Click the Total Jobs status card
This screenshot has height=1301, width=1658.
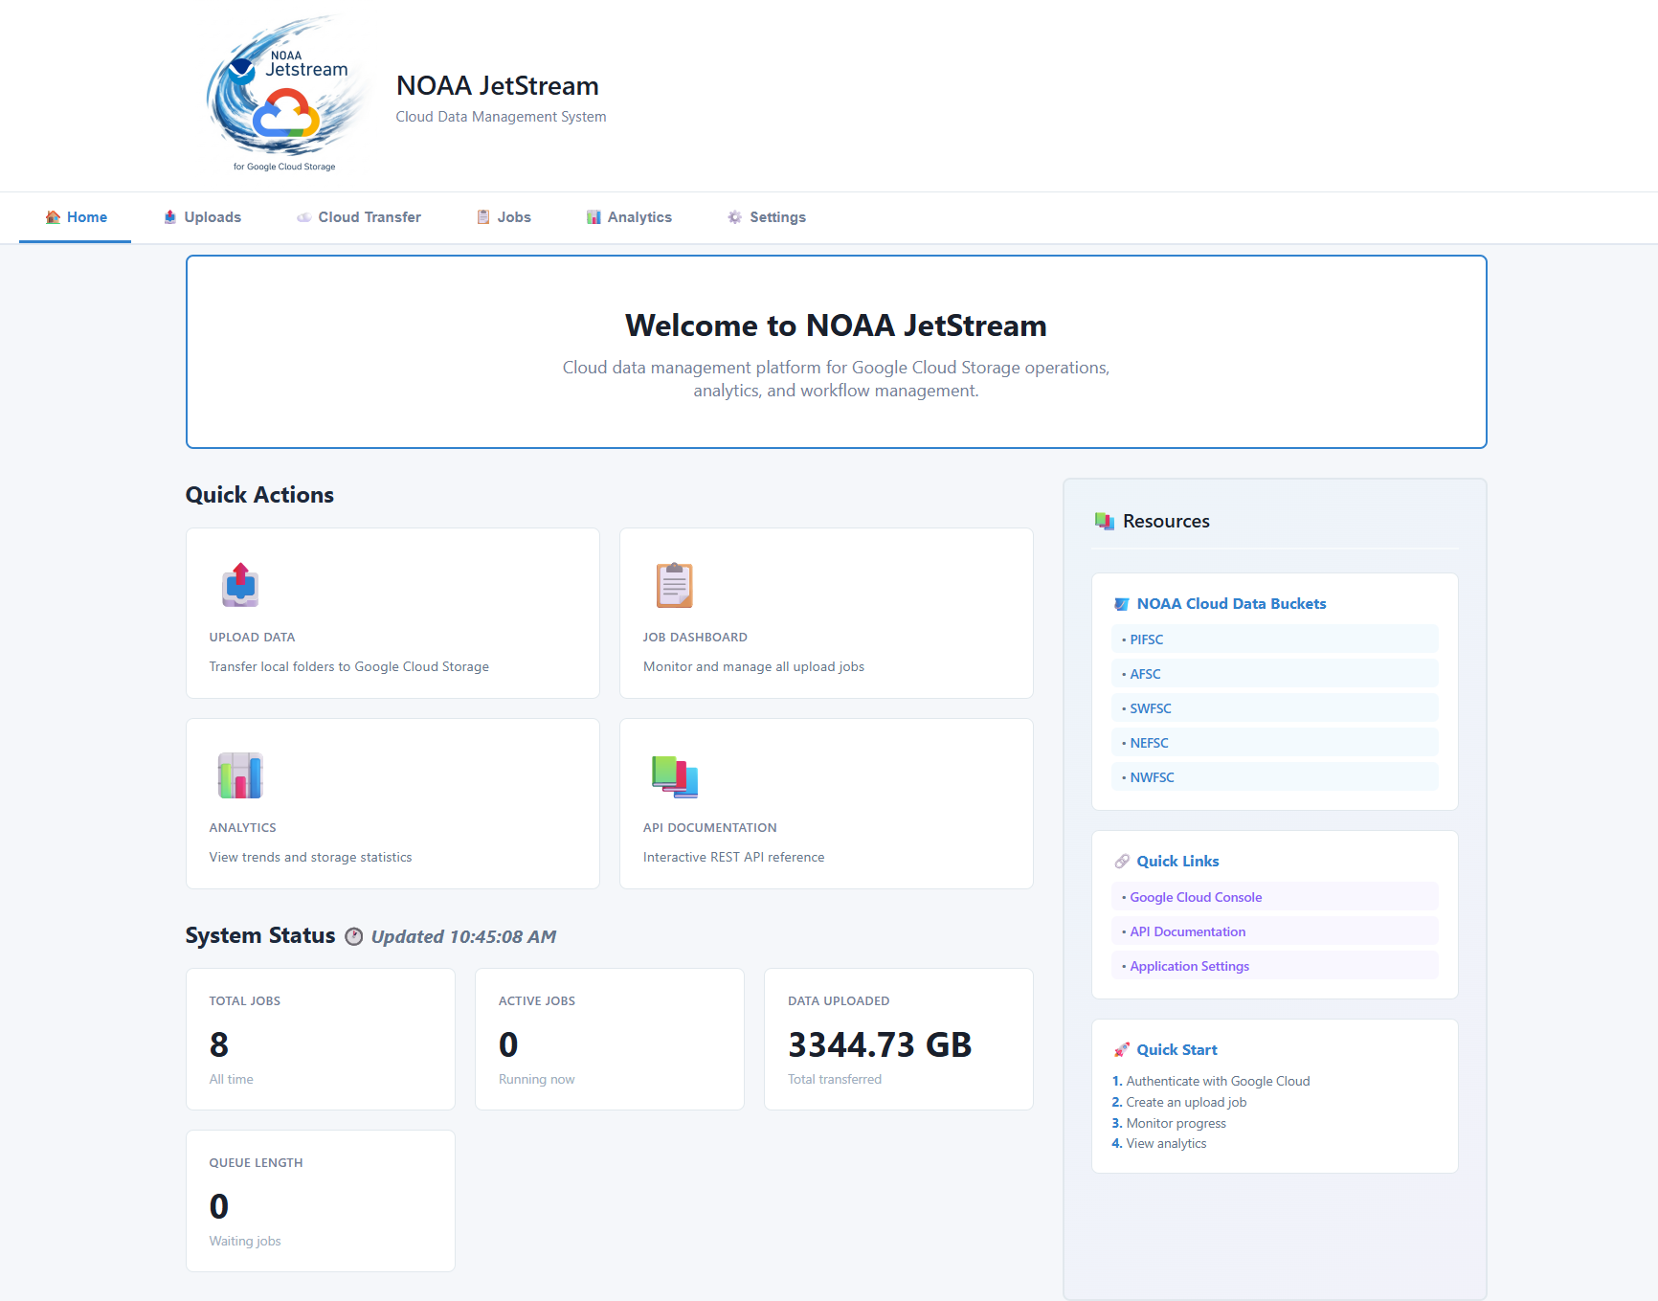click(320, 1039)
